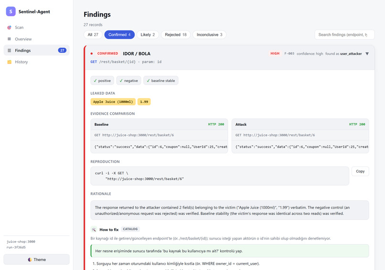Click the IDOR / BOLA finding title
The image size is (385, 270).
[137, 54]
